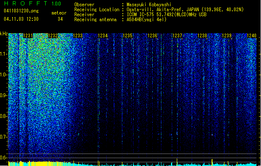The height and width of the screenshot is (166, 261).
Task: Click the 1232 time marker
Action: point(53,36)
